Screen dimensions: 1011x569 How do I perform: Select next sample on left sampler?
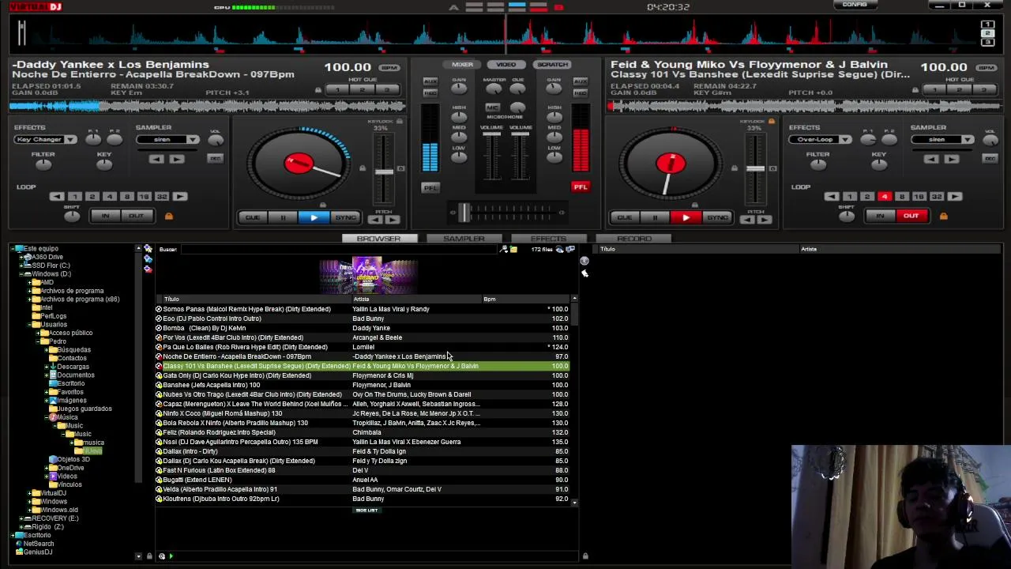(x=176, y=159)
